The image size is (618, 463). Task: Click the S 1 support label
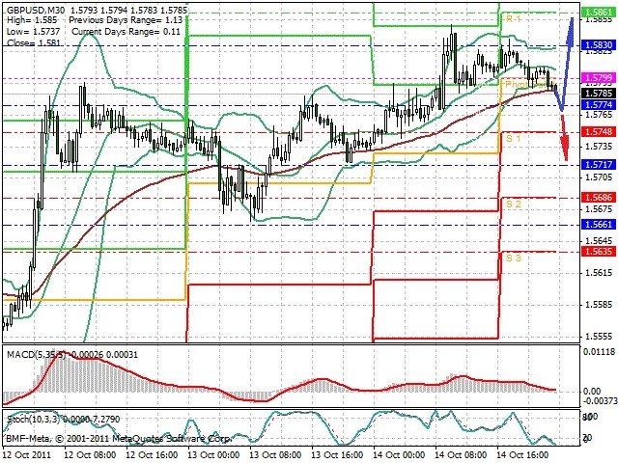513,139
